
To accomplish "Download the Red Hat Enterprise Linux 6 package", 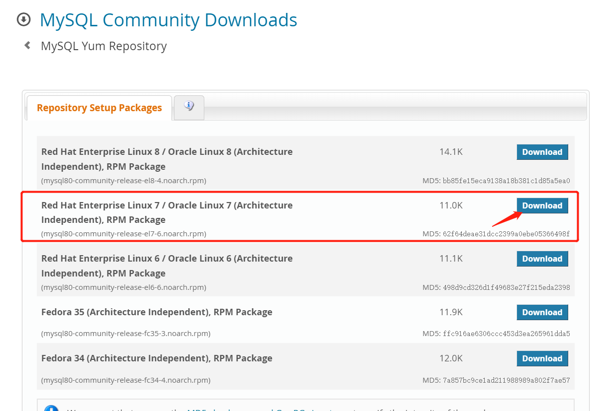I will click(x=542, y=259).
